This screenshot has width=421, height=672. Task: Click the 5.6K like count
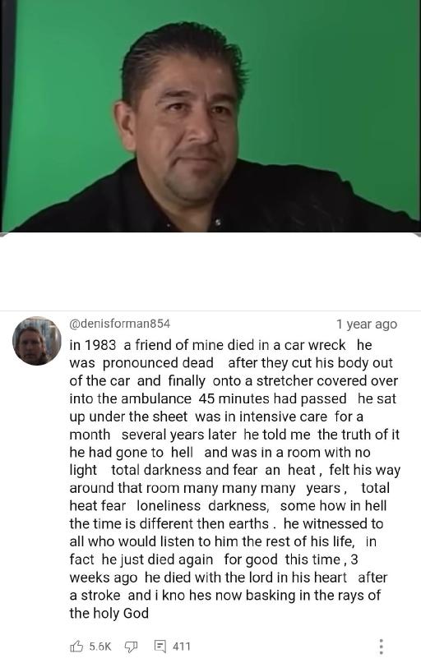(100, 647)
